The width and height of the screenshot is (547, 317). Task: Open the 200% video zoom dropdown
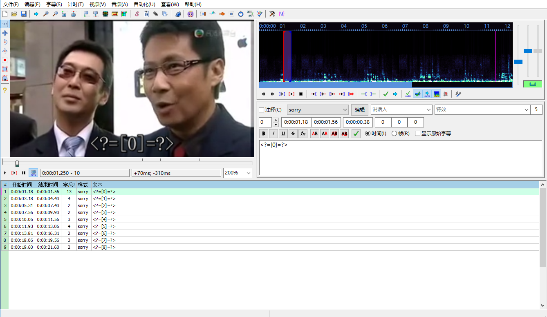tap(238, 173)
